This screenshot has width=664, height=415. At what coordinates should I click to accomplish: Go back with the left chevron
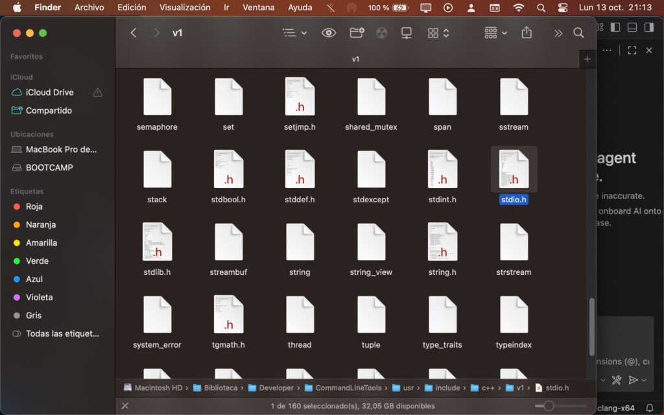pyautogui.click(x=134, y=33)
